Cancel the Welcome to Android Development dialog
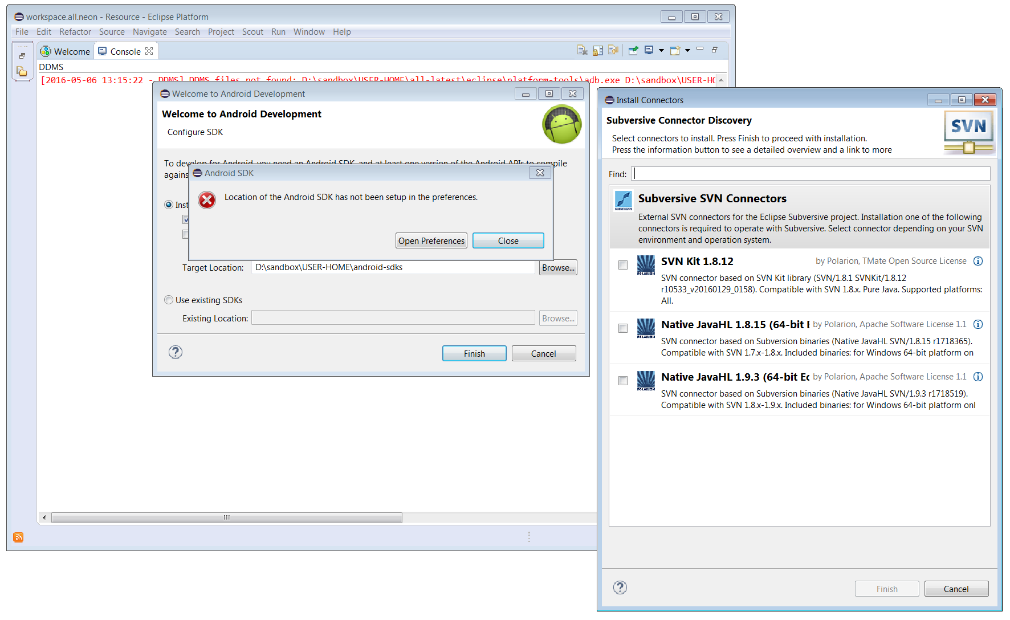This screenshot has height=620, width=1010. click(544, 353)
